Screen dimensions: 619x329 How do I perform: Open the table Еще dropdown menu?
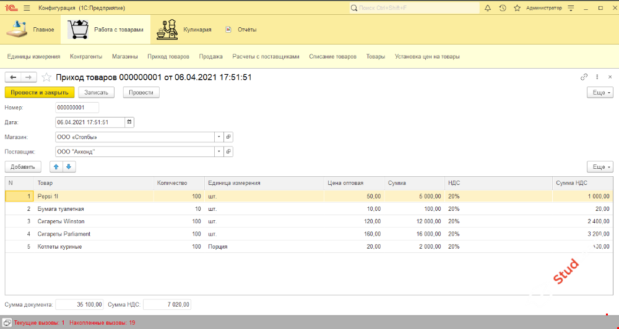[599, 167]
